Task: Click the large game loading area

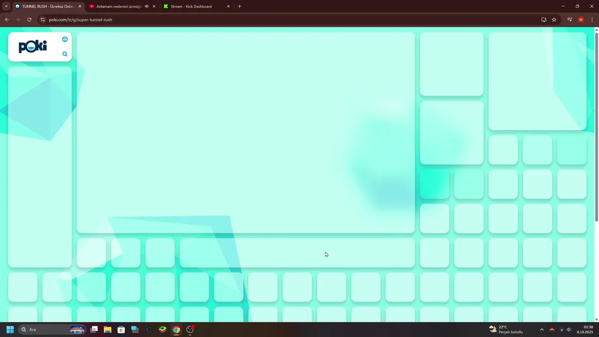Action: click(x=246, y=132)
